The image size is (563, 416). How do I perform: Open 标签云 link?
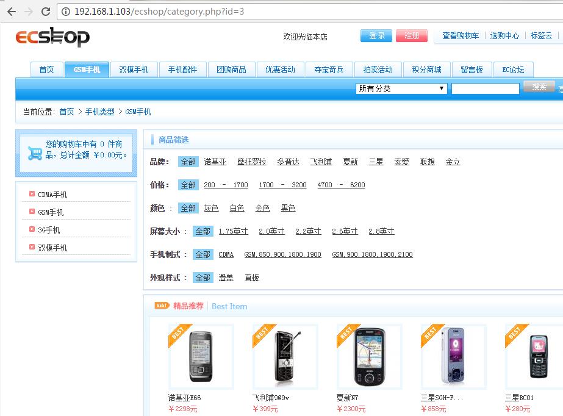pos(541,35)
